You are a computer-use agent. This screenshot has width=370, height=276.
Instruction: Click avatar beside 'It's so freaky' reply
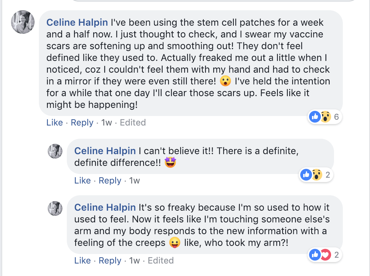pos(55,208)
